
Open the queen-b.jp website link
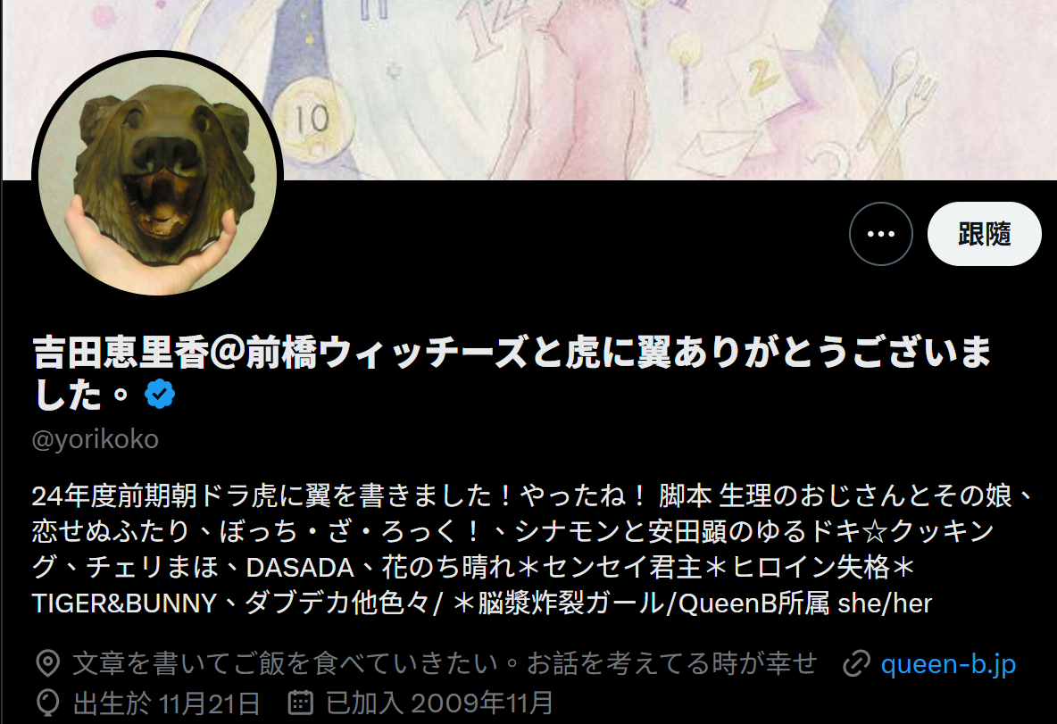tap(948, 664)
